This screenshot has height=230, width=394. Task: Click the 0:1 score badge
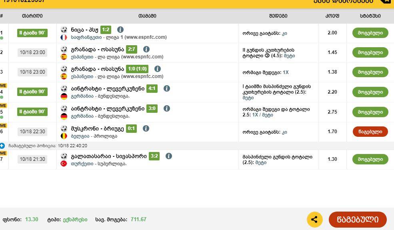tap(131, 128)
